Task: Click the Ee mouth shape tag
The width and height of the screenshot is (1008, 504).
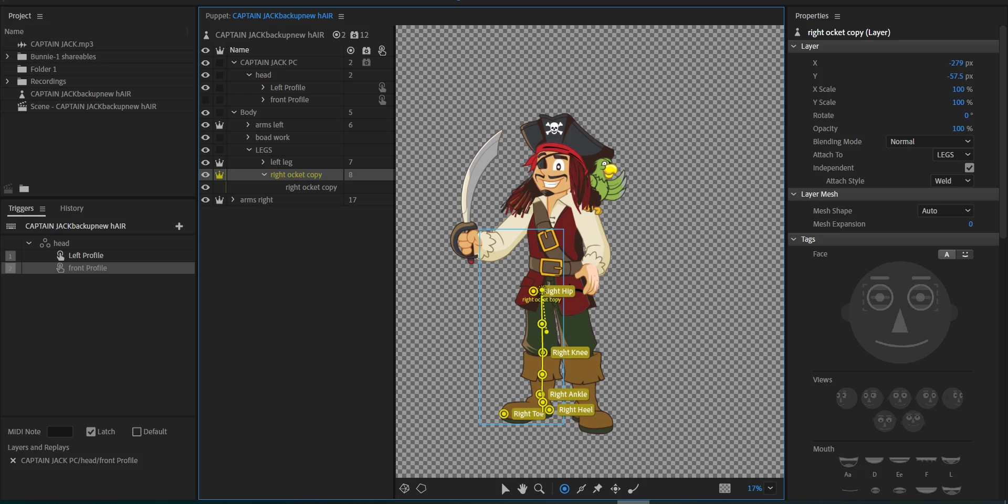Action: click(x=899, y=460)
